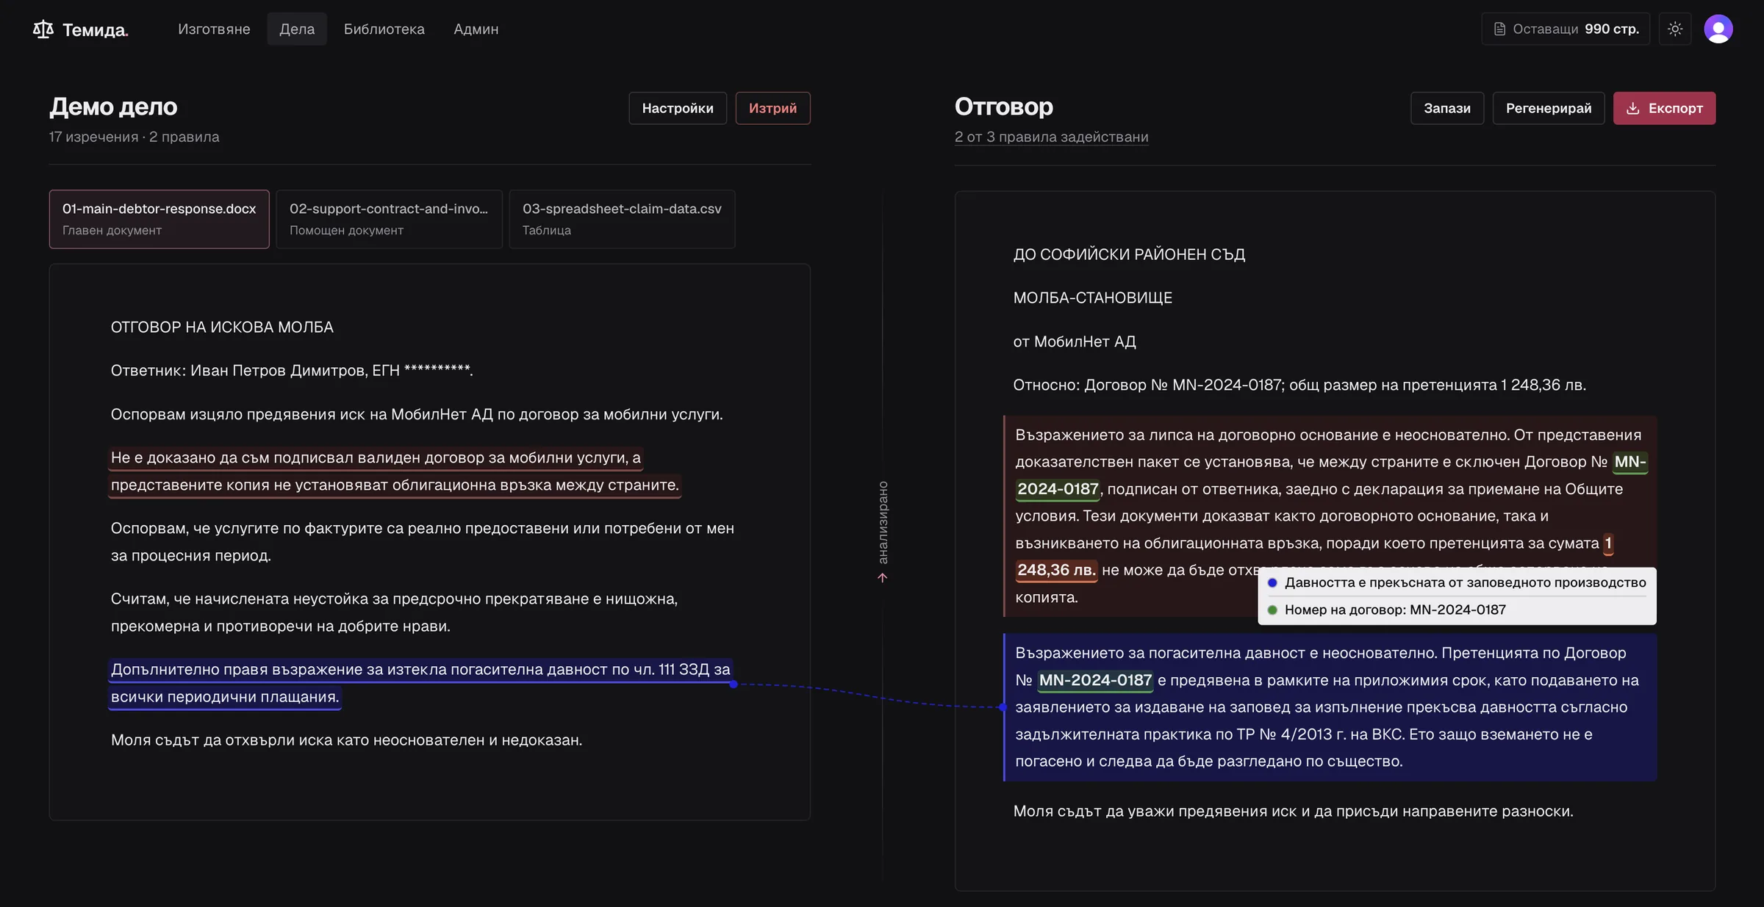Select tooltip item 'Номер на договор: MN-2024-0187'

1386,610
